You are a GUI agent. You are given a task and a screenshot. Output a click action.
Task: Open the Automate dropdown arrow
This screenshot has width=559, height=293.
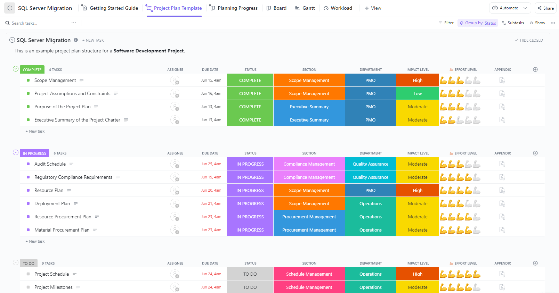point(525,8)
